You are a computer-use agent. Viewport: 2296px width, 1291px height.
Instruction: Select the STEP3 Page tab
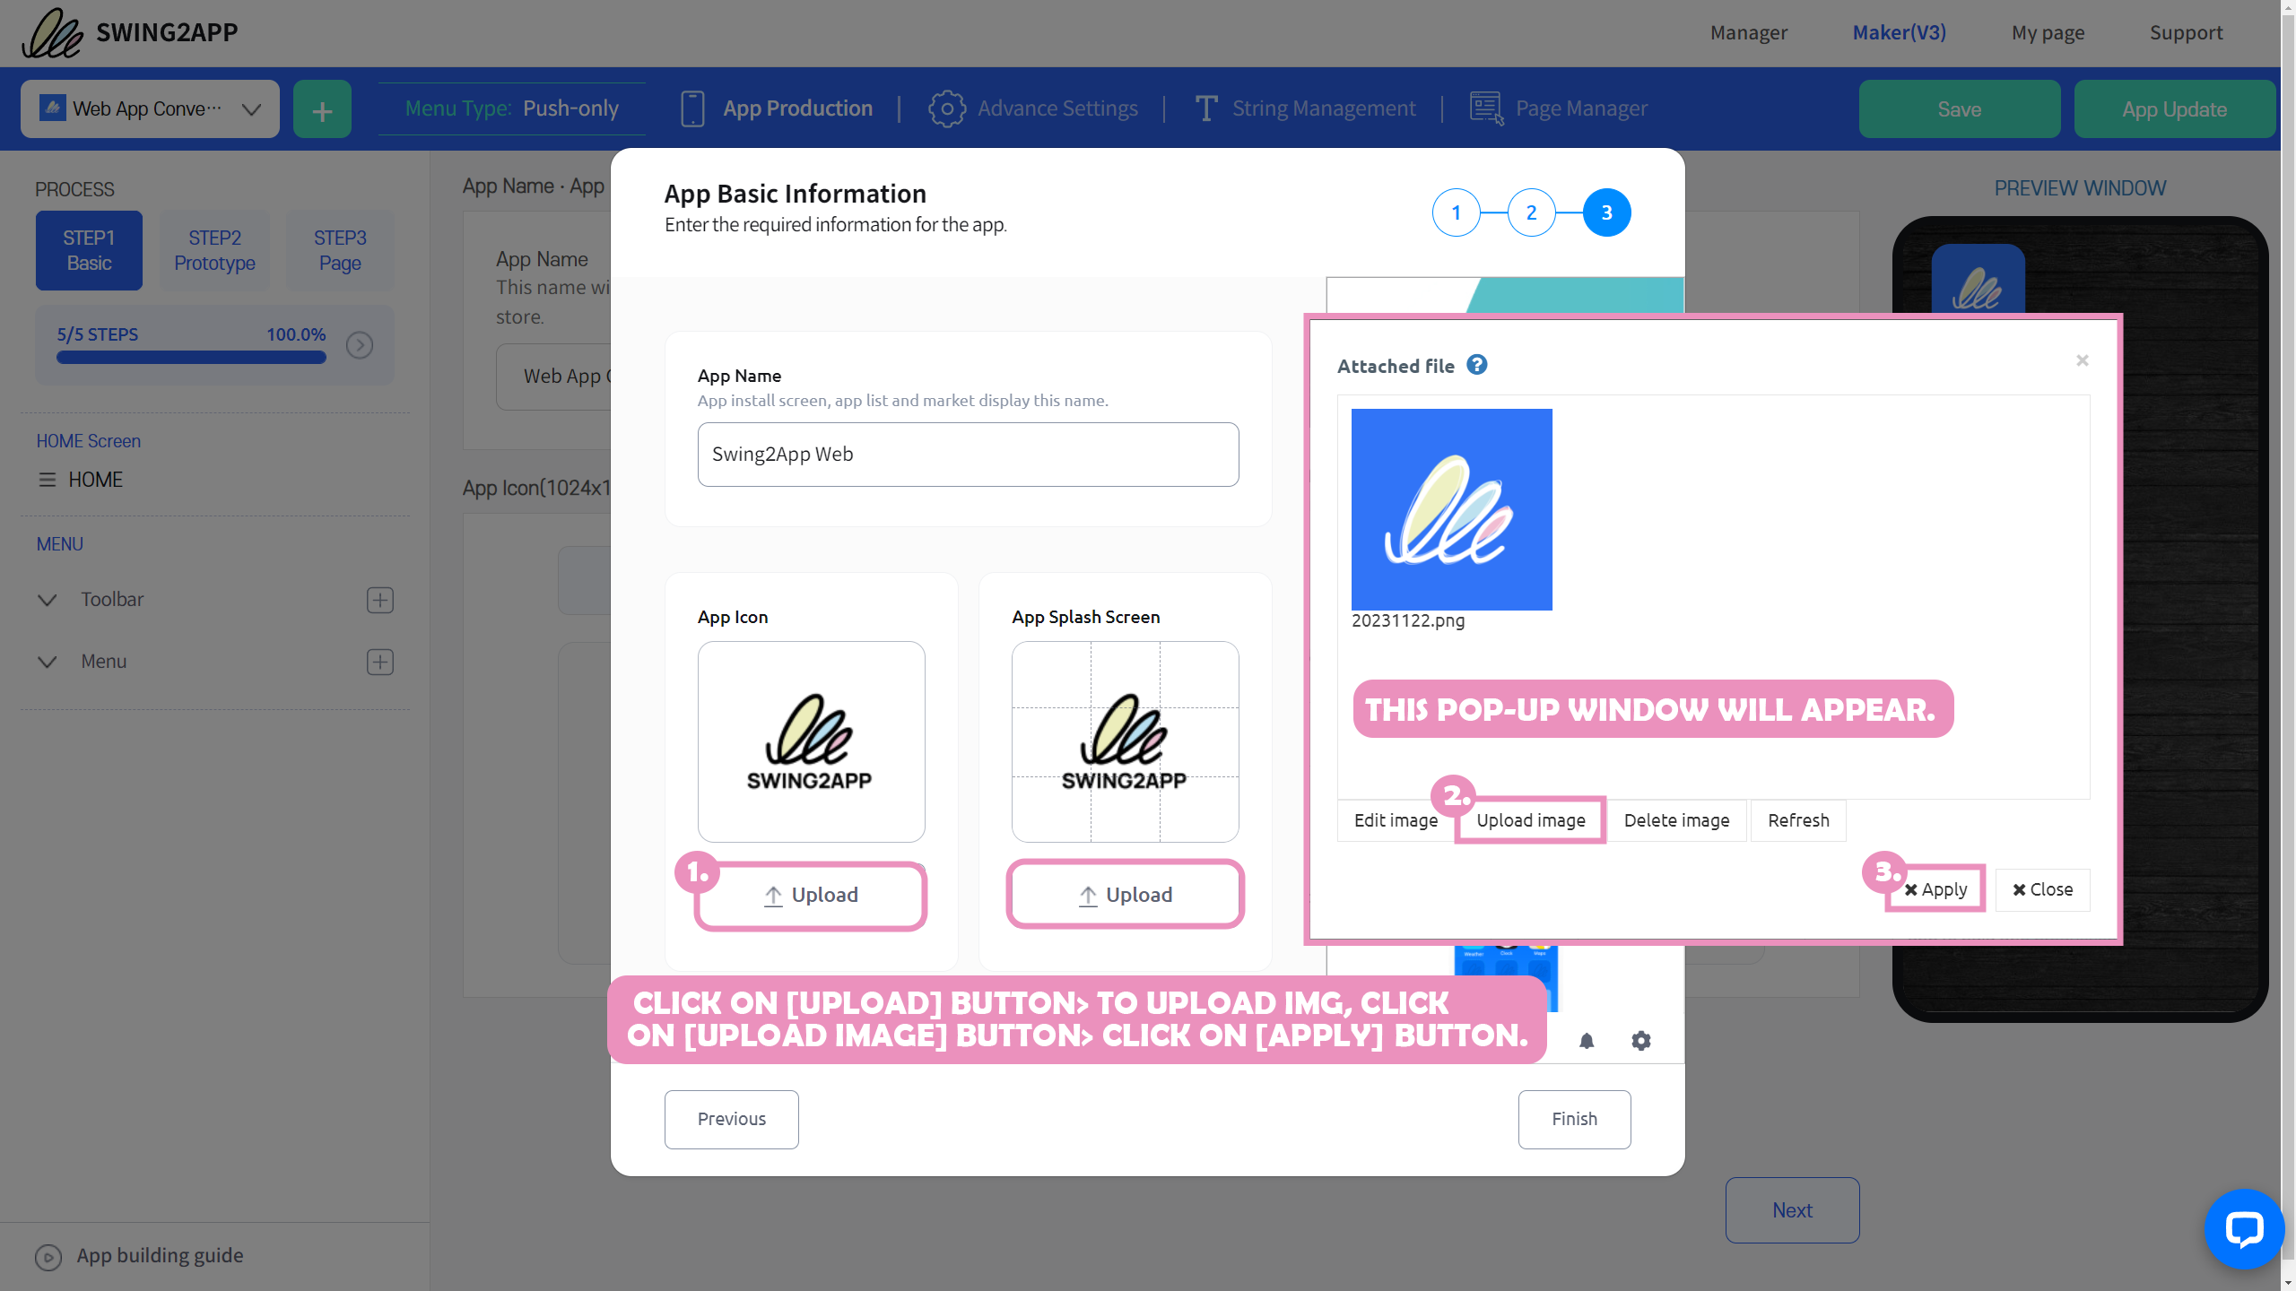[340, 250]
